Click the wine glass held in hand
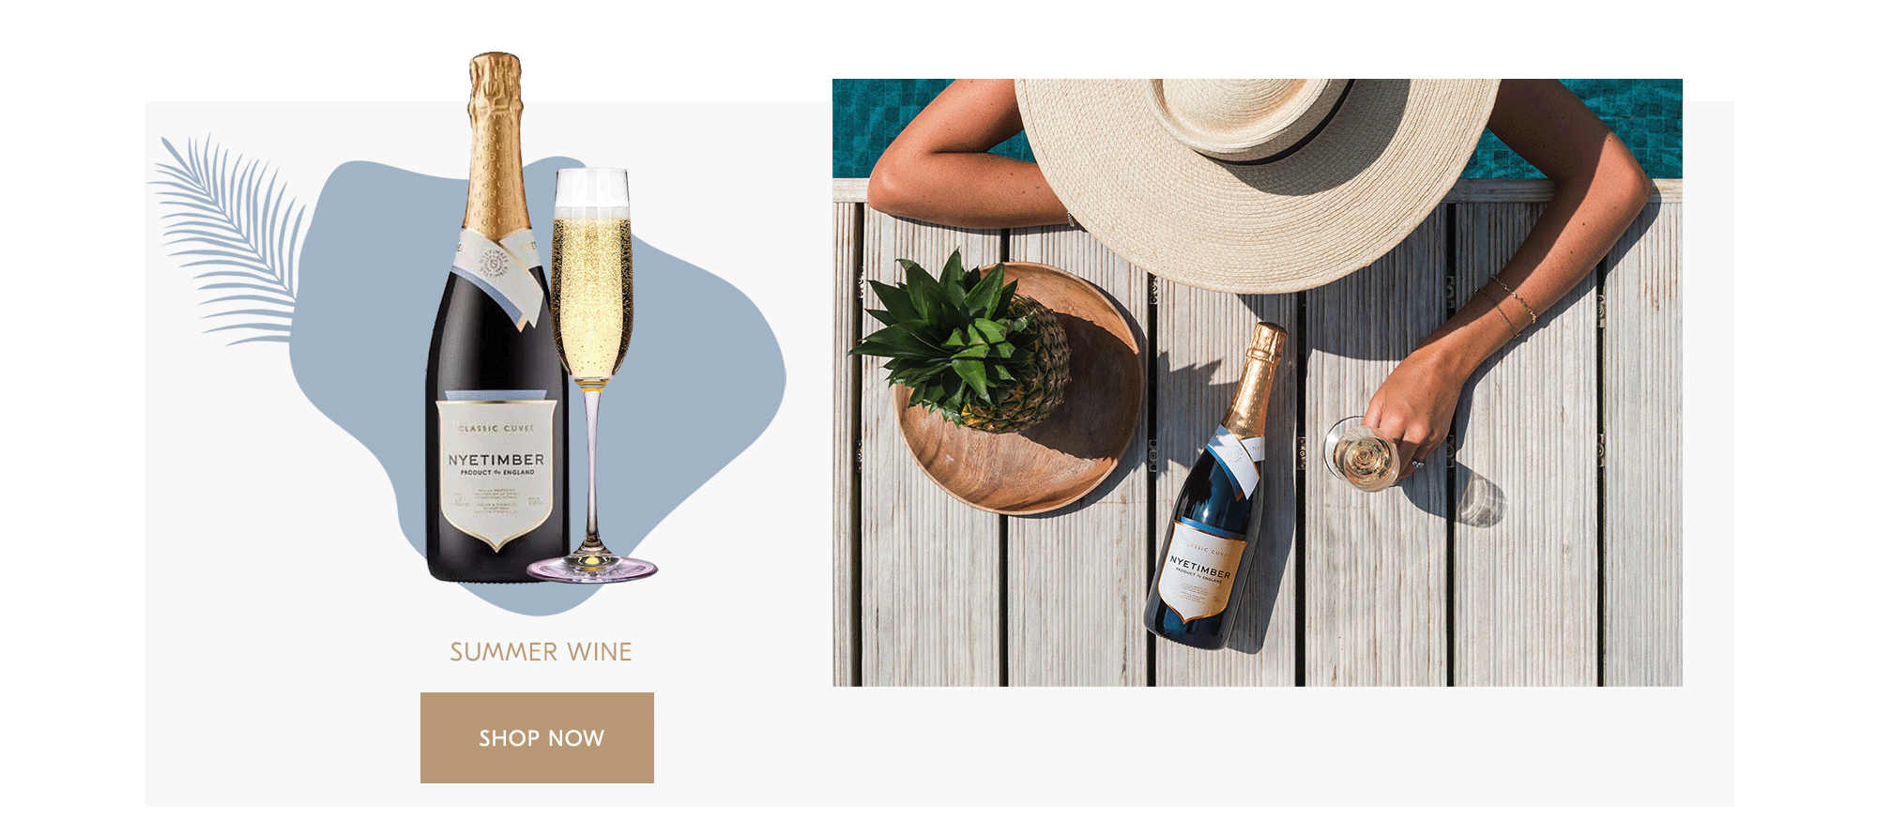Viewport: 1877px width, 835px height. point(1361,455)
